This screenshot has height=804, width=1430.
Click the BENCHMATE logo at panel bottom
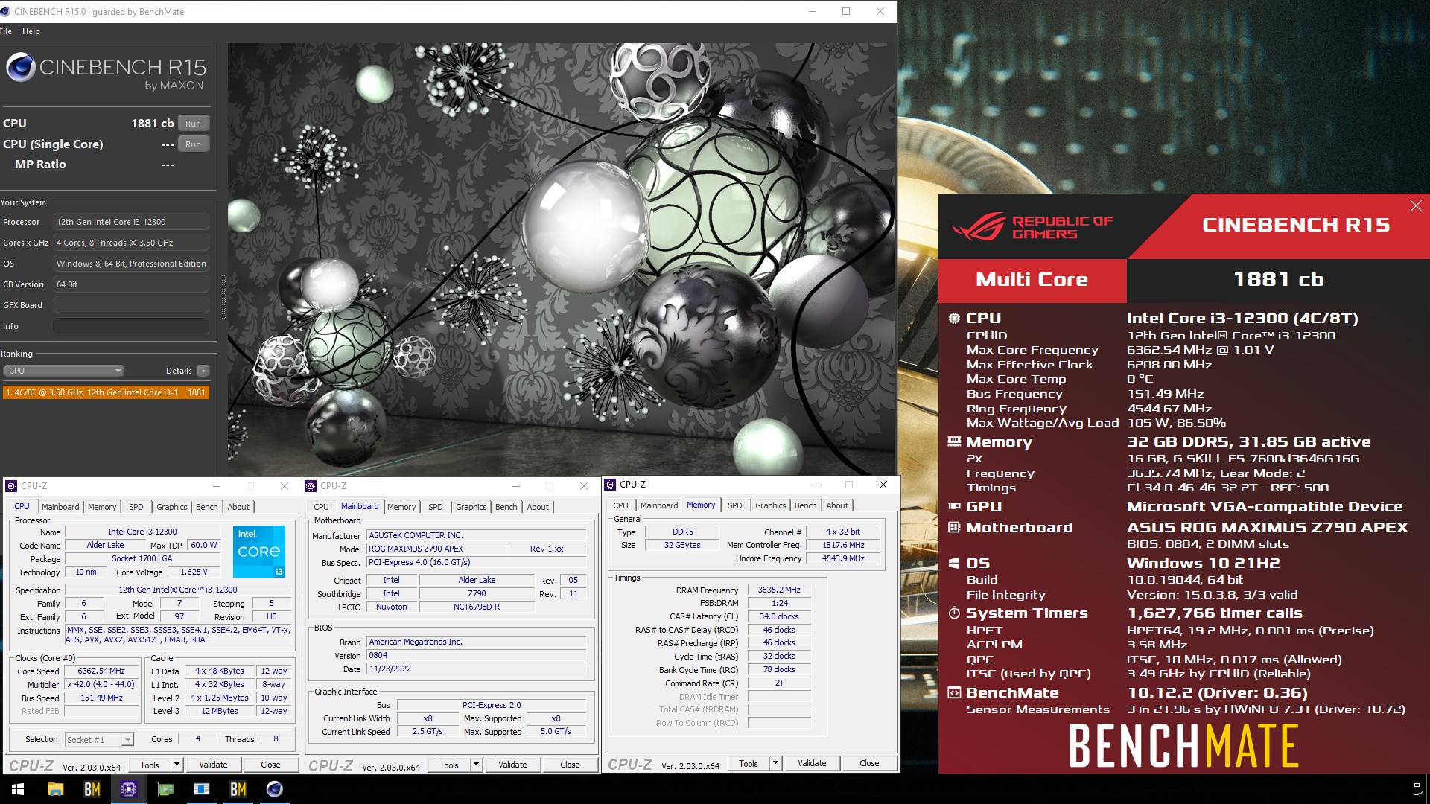1183,746
